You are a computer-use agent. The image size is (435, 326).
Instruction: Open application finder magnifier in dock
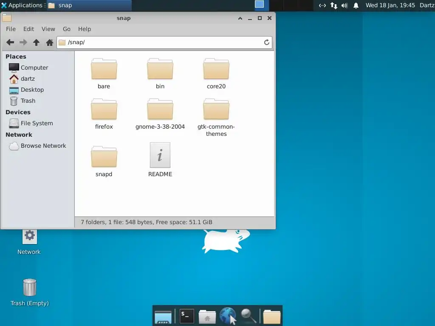[248, 316]
